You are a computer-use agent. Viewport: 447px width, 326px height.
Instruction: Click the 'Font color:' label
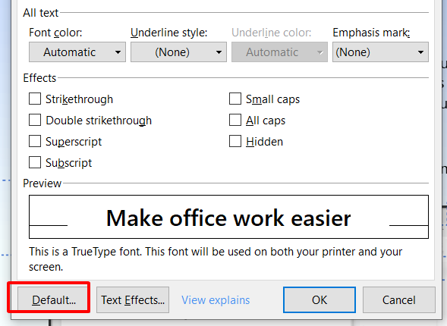(55, 33)
